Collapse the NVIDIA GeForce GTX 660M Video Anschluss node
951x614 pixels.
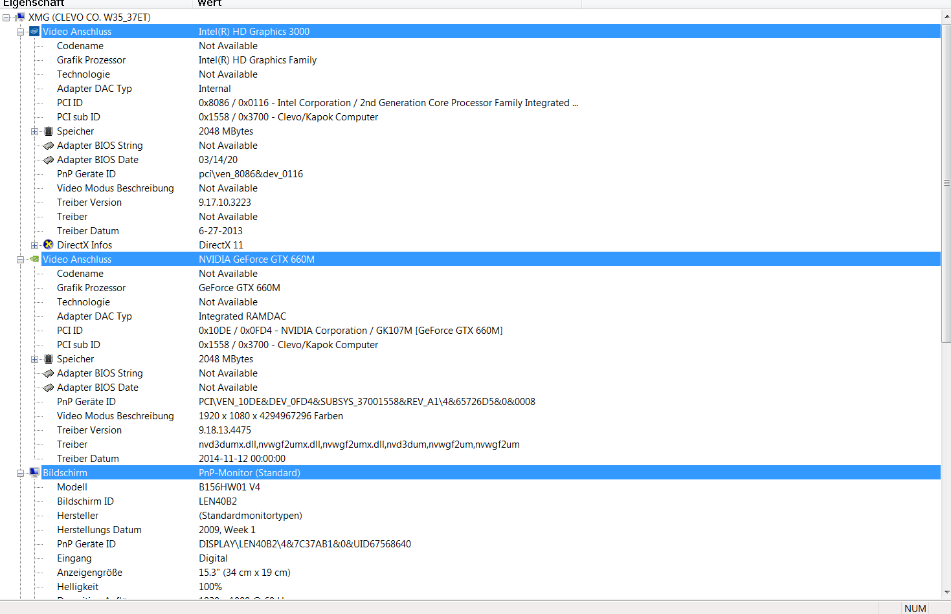point(20,259)
